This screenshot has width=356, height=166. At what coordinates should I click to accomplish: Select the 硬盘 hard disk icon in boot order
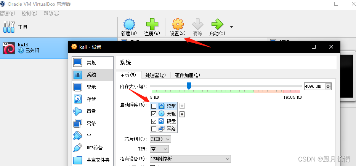[x=161, y=121]
